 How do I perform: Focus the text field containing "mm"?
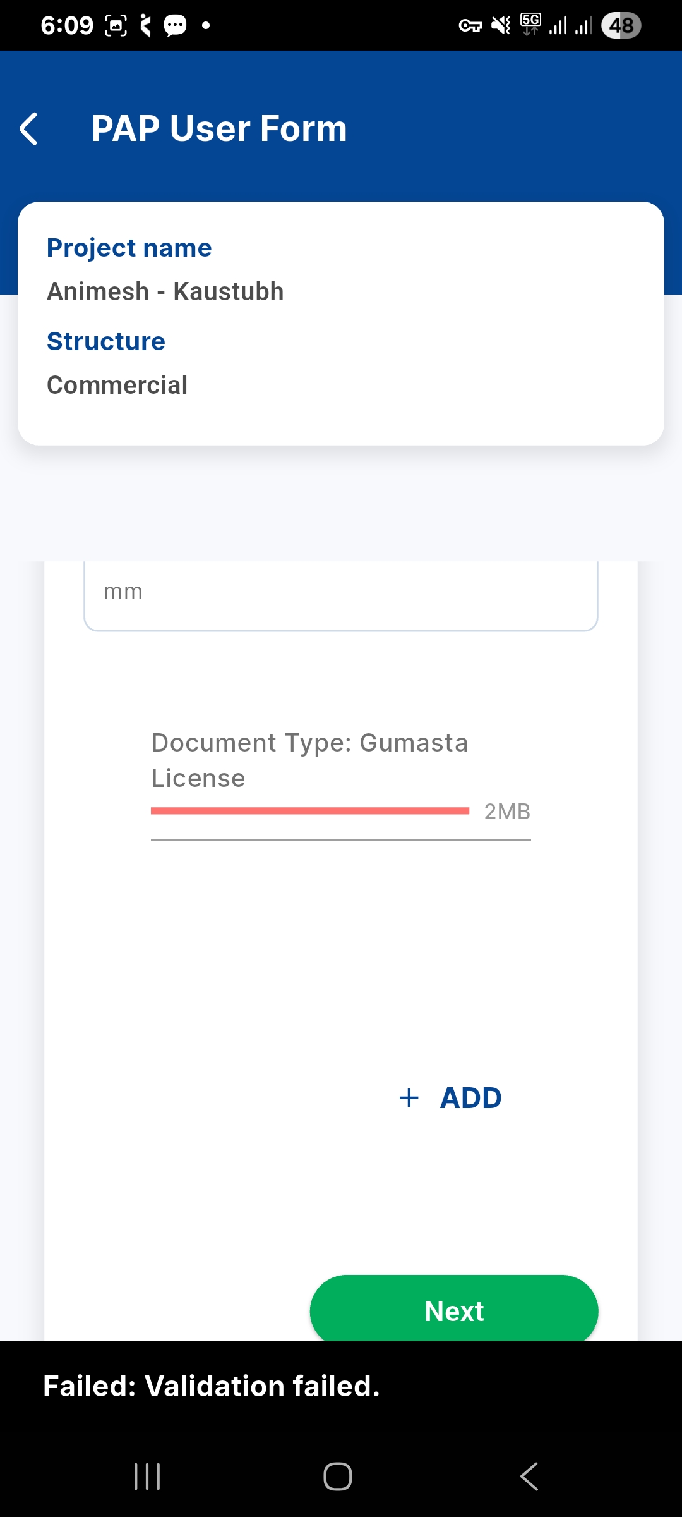(341, 593)
